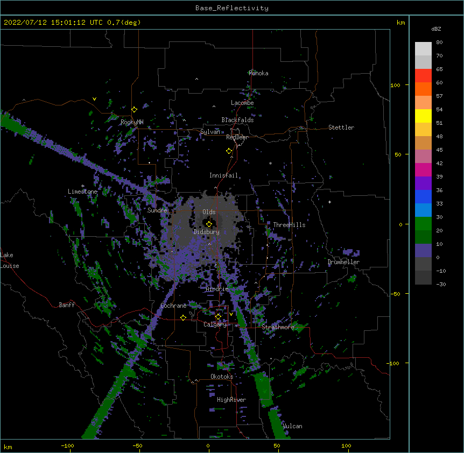Pick the 36 dBZ blue legend swatch
The height and width of the screenshot is (453, 464).
[423, 196]
